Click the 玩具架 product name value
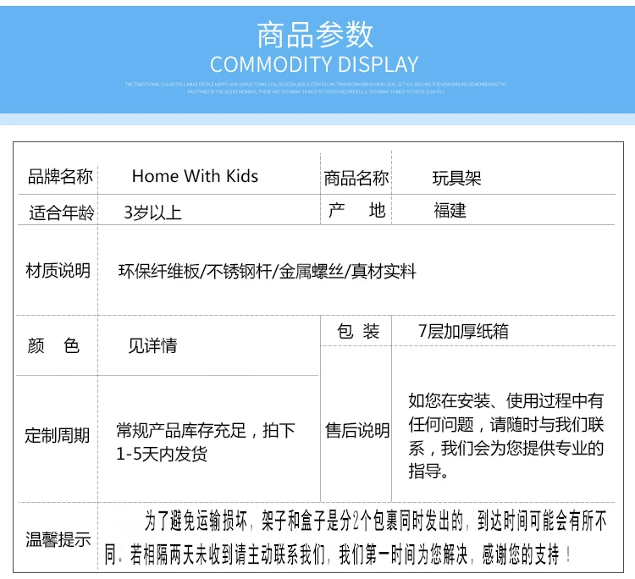 pos(456,178)
